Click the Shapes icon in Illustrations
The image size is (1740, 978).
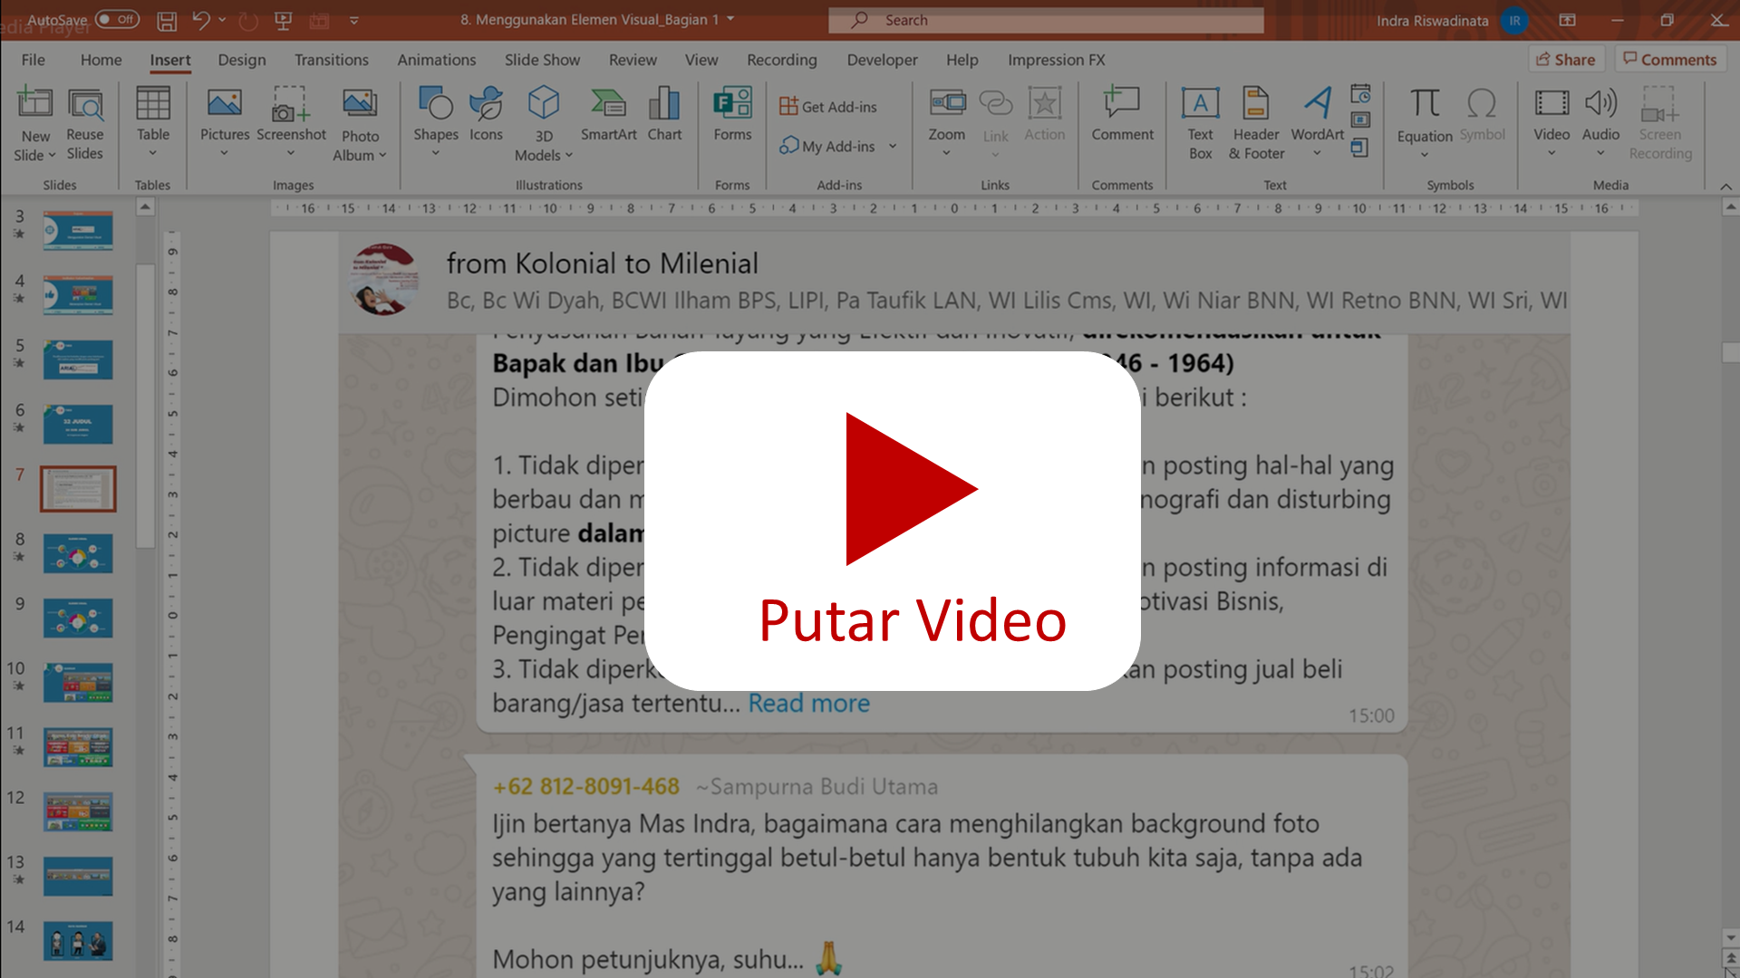[435, 104]
